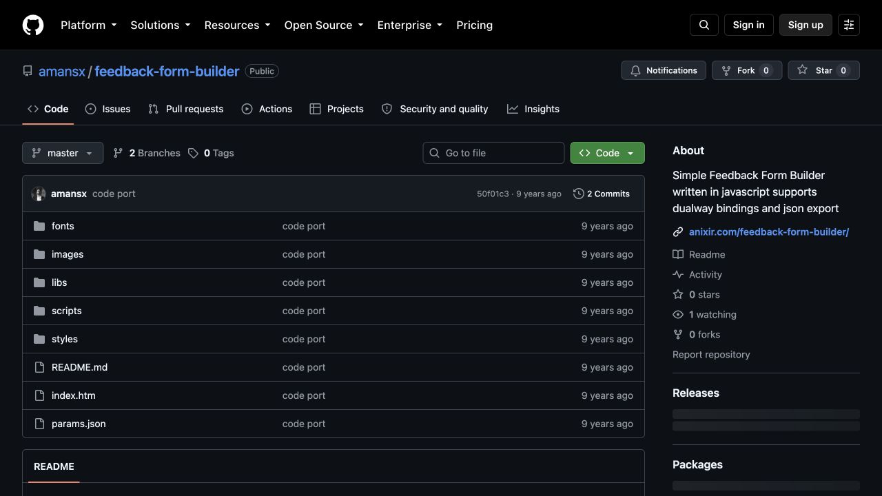The width and height of the screenshot is (882, 496).
Task: Click the star icon next to 0 stars
Action: pos(678,294)
